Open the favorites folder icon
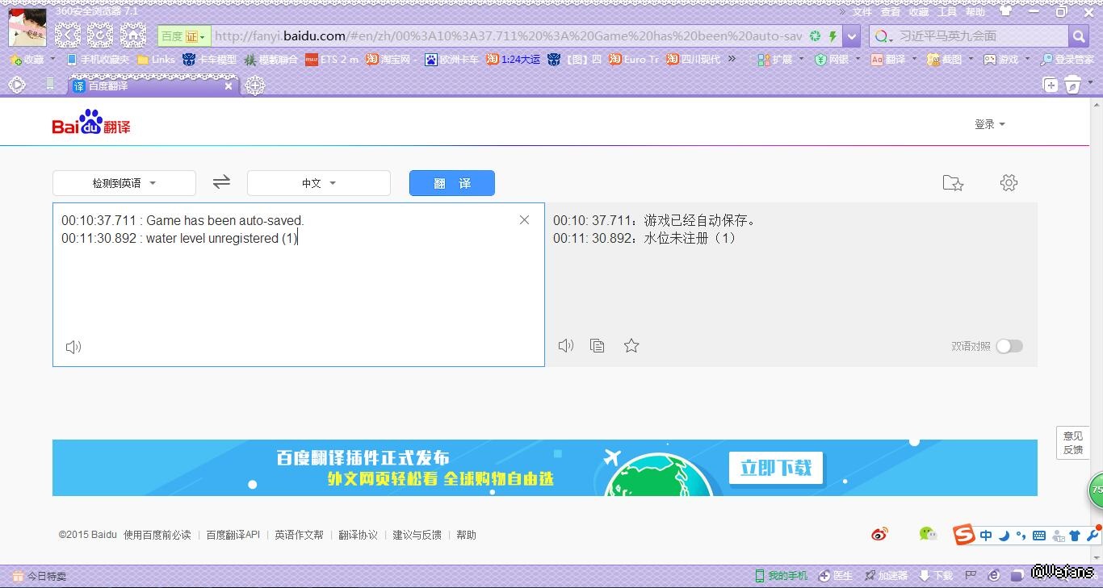 coord(953,183)
